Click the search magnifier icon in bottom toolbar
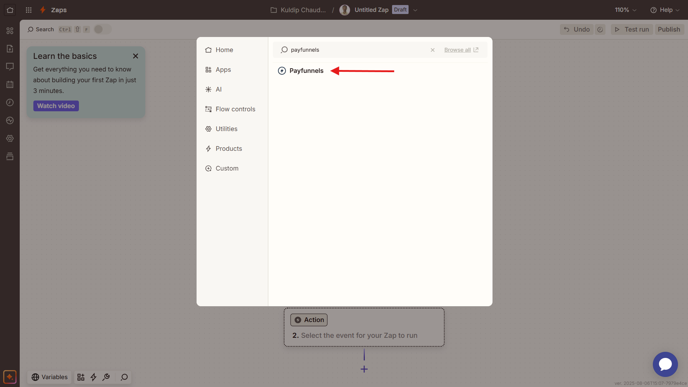Screen dimensions: 688x387 point(124,377)
